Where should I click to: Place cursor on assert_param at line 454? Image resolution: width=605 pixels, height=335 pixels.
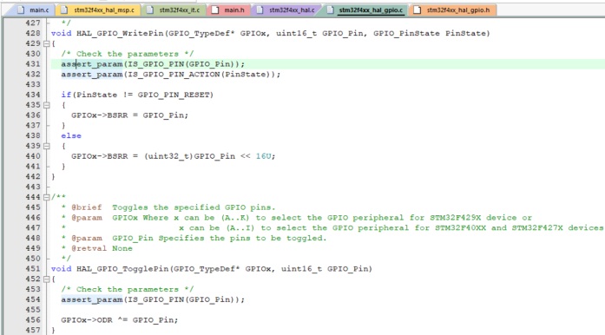[x=92, y=299]
